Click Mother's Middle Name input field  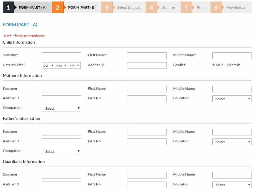click(x=232, y=89)
